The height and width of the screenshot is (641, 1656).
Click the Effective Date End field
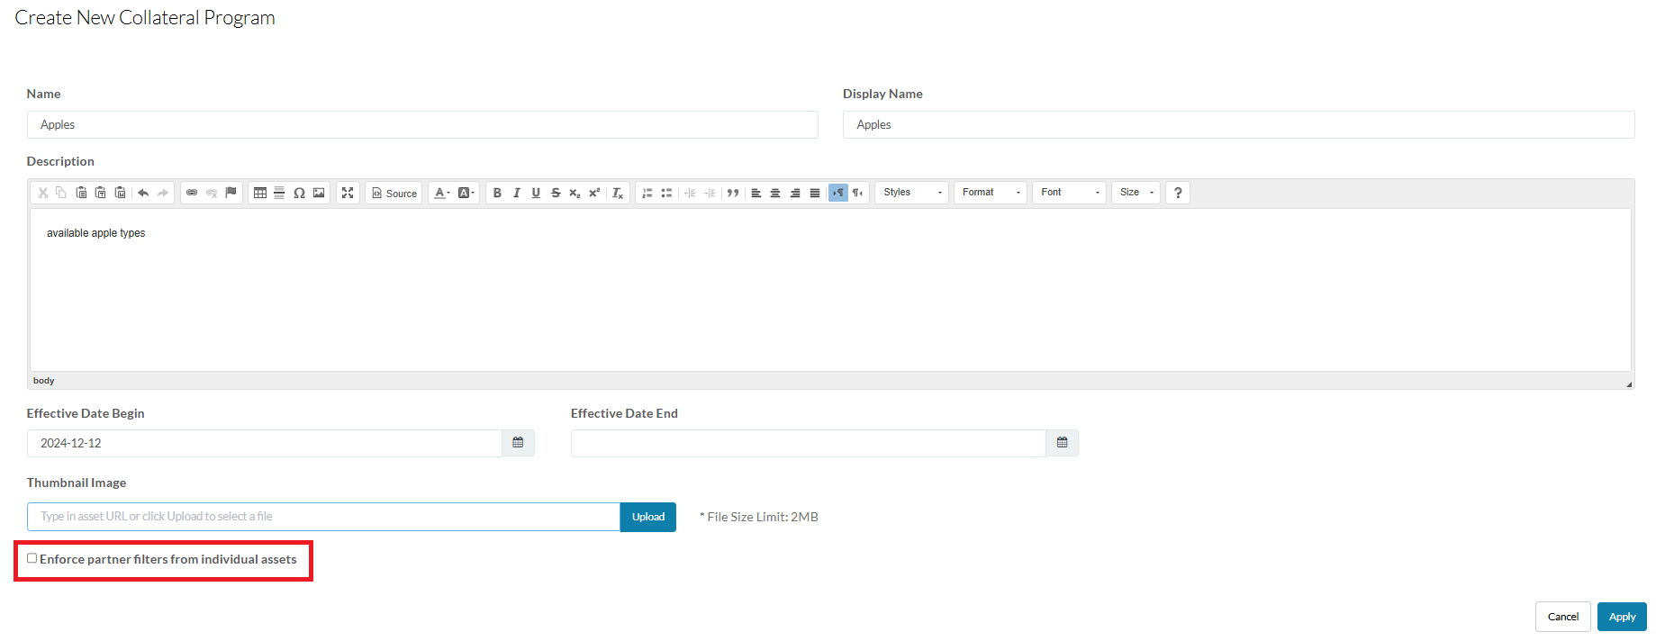click(809, 443)
